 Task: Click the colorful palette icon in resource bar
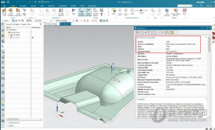click(x=3, y=105)
